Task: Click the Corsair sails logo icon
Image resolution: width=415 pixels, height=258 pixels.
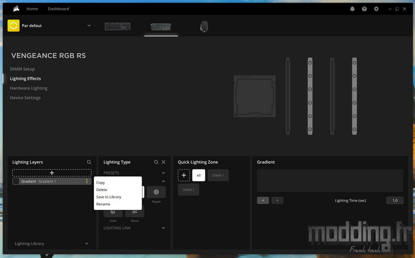Action: click(x=16, y=9)
